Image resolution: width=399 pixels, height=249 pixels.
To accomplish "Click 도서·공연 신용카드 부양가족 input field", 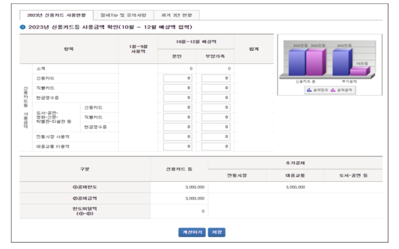I will pyautogui.click(x=216, y=108).
